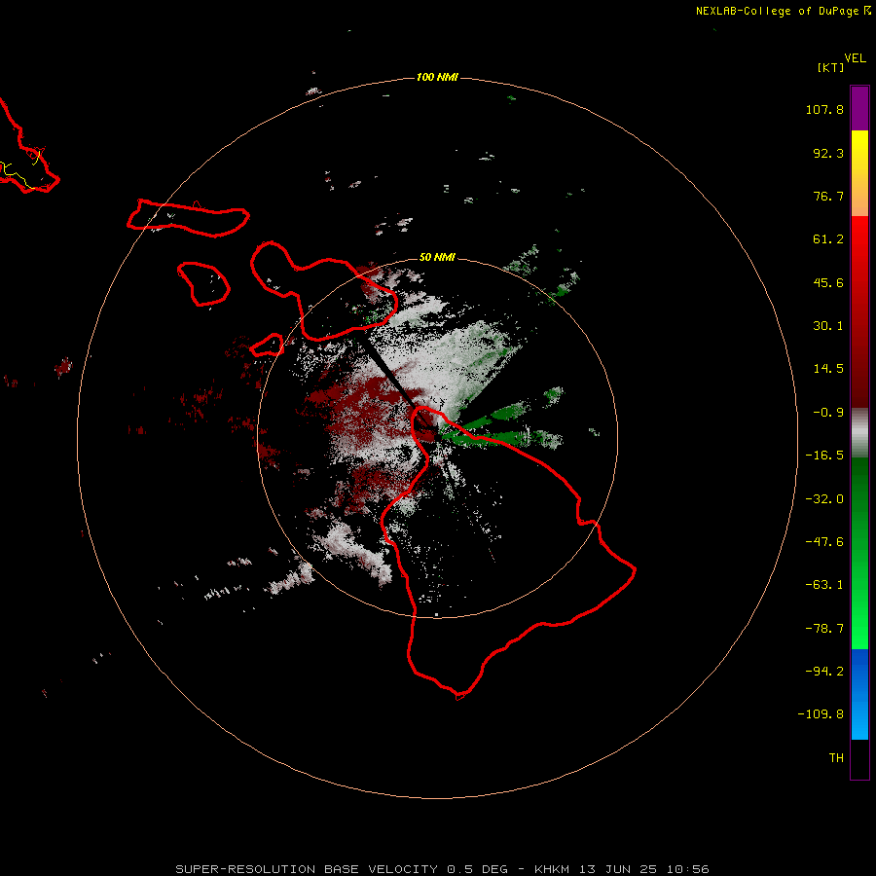Viewport: 876px width, 876px height.
Task: Click the blue color bar segment
Action: (859, 694)
